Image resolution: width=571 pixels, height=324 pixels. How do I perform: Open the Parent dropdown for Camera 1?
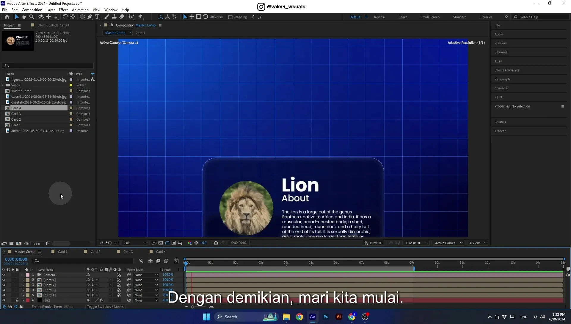pos(146,275)
